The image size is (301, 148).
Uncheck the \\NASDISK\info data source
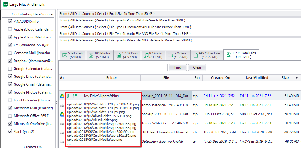[10, 21]
